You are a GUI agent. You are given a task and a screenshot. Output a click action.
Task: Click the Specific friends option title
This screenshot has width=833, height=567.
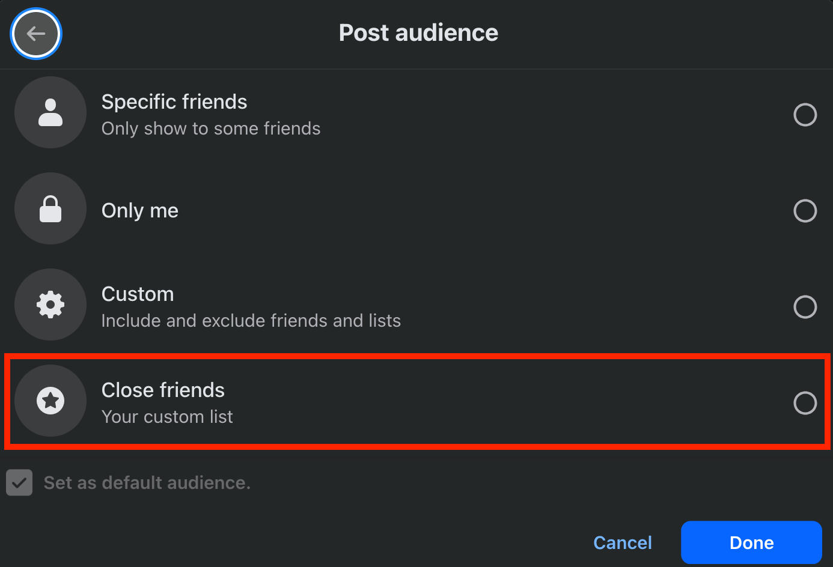(174, 102)
